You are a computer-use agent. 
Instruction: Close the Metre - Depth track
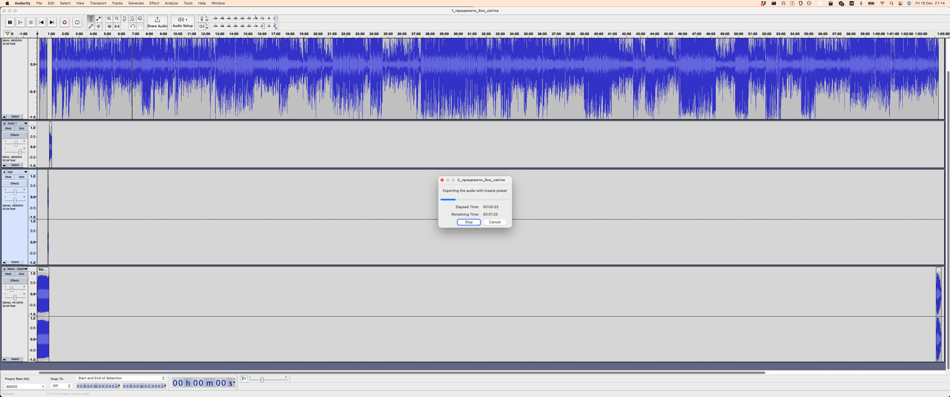click(4, 269)
